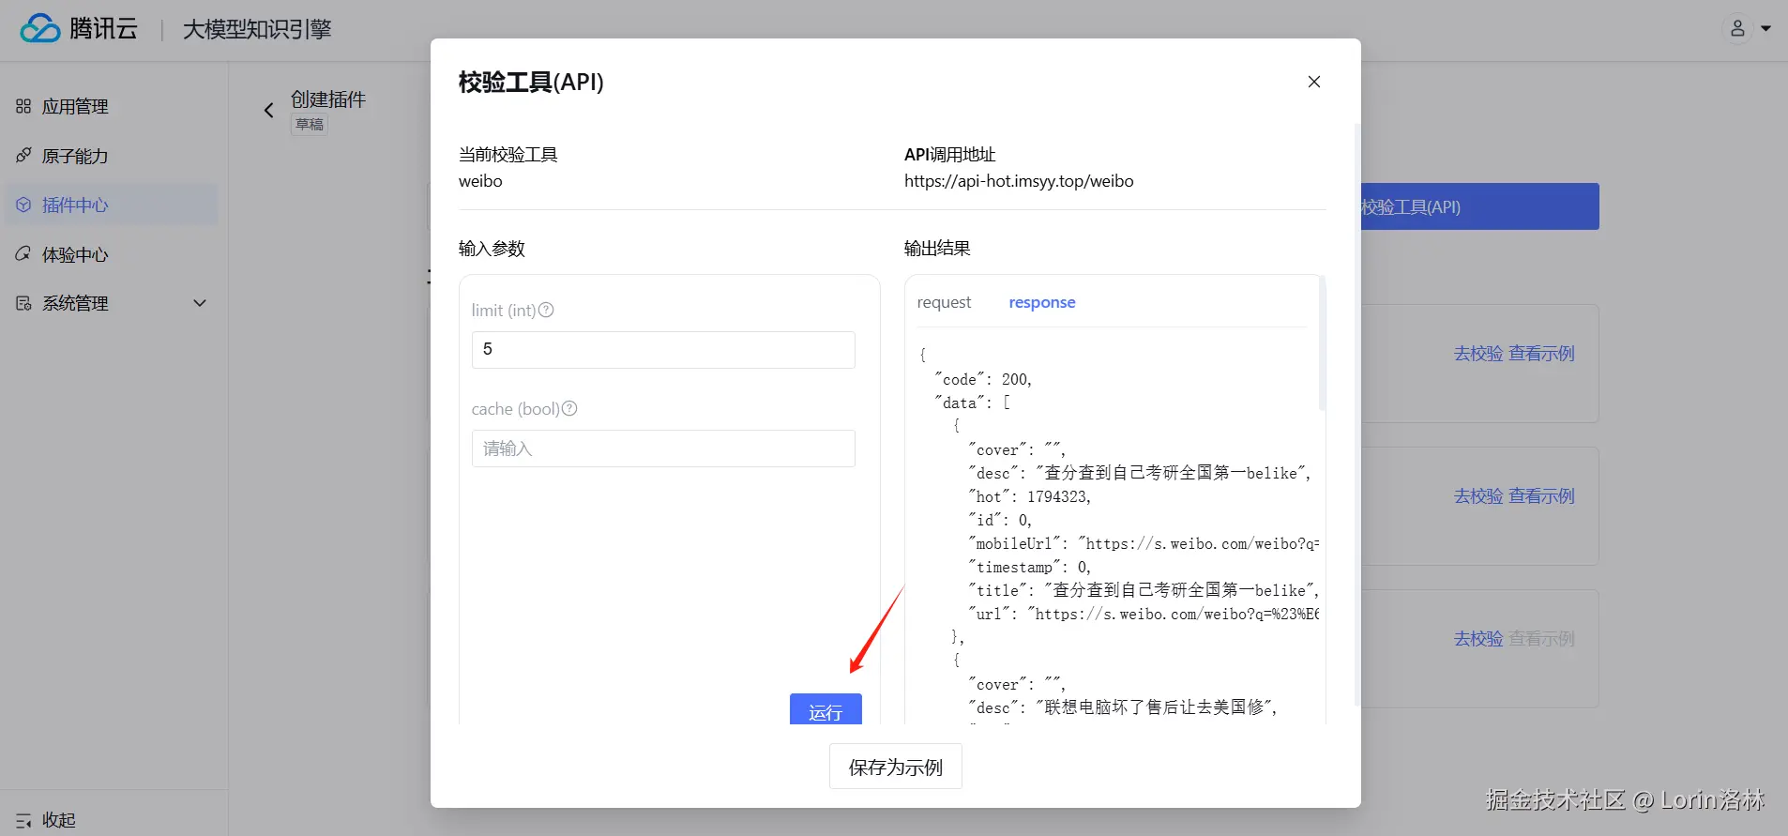Image resolution: width=1788 pixels, height=836 pixels.
Task: Click the 联想电脑坏了 desc response line
Action: tap(1124, 707)
